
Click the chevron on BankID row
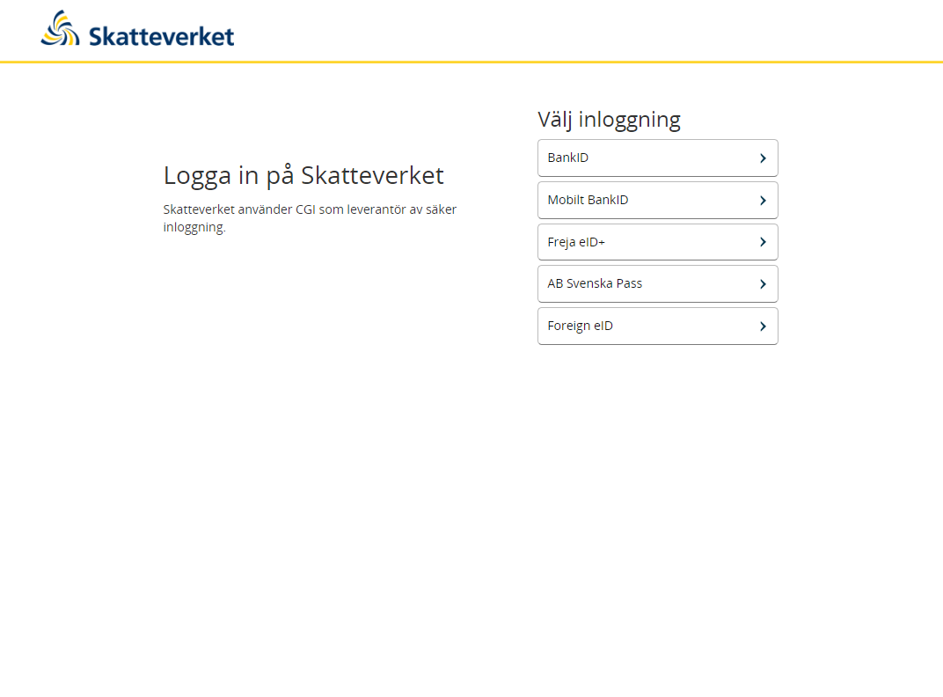coord(763,158)
